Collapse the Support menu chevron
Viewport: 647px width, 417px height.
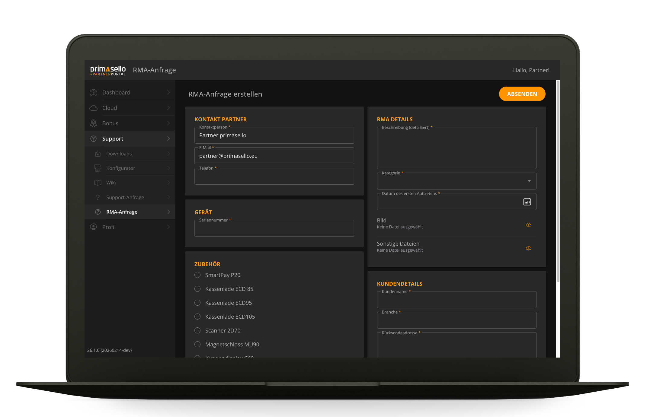point(168,139)
